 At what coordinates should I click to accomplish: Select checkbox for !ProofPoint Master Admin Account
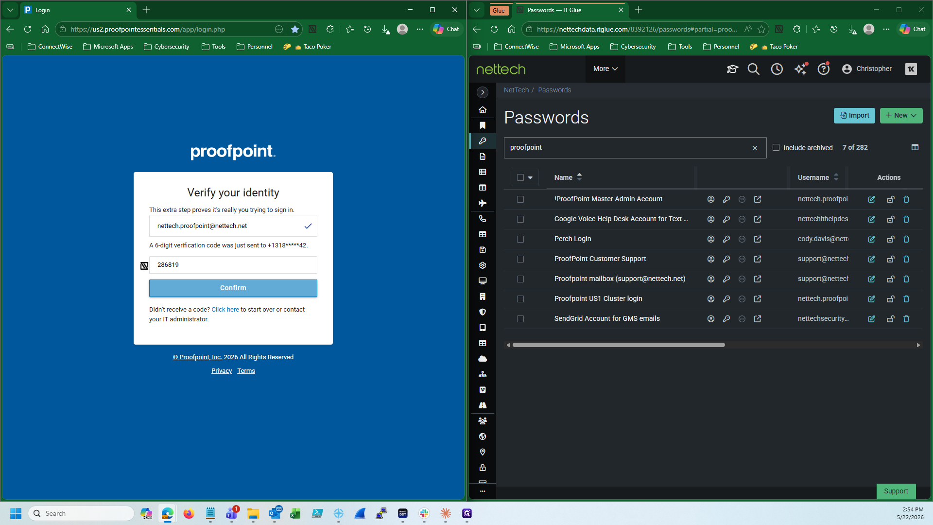pos(520,199)
